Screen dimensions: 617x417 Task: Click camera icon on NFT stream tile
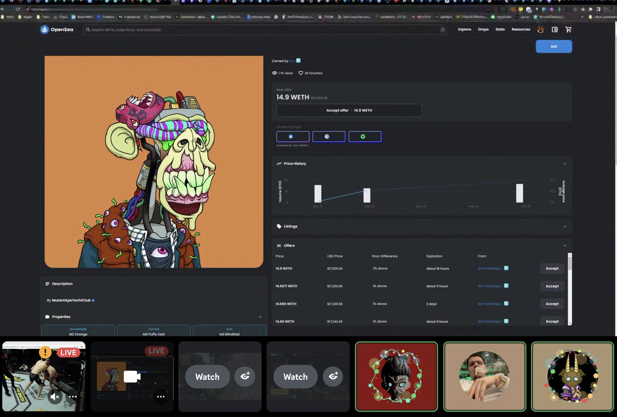pos(132,377)
